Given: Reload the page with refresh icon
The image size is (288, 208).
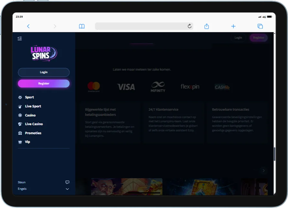Looking at the screenshot, I should coord(189,26).
